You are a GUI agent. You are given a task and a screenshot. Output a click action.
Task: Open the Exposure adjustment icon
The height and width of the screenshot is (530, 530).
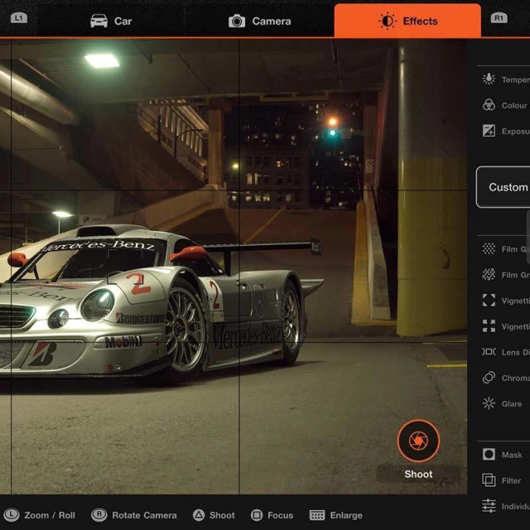coord(489,131)
